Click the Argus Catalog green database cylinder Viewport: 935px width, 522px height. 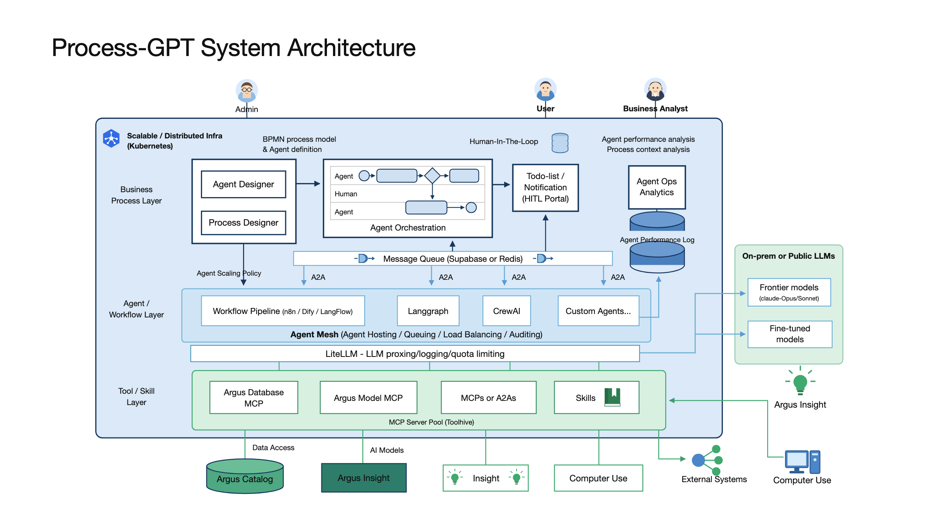(x=245, y=476)
